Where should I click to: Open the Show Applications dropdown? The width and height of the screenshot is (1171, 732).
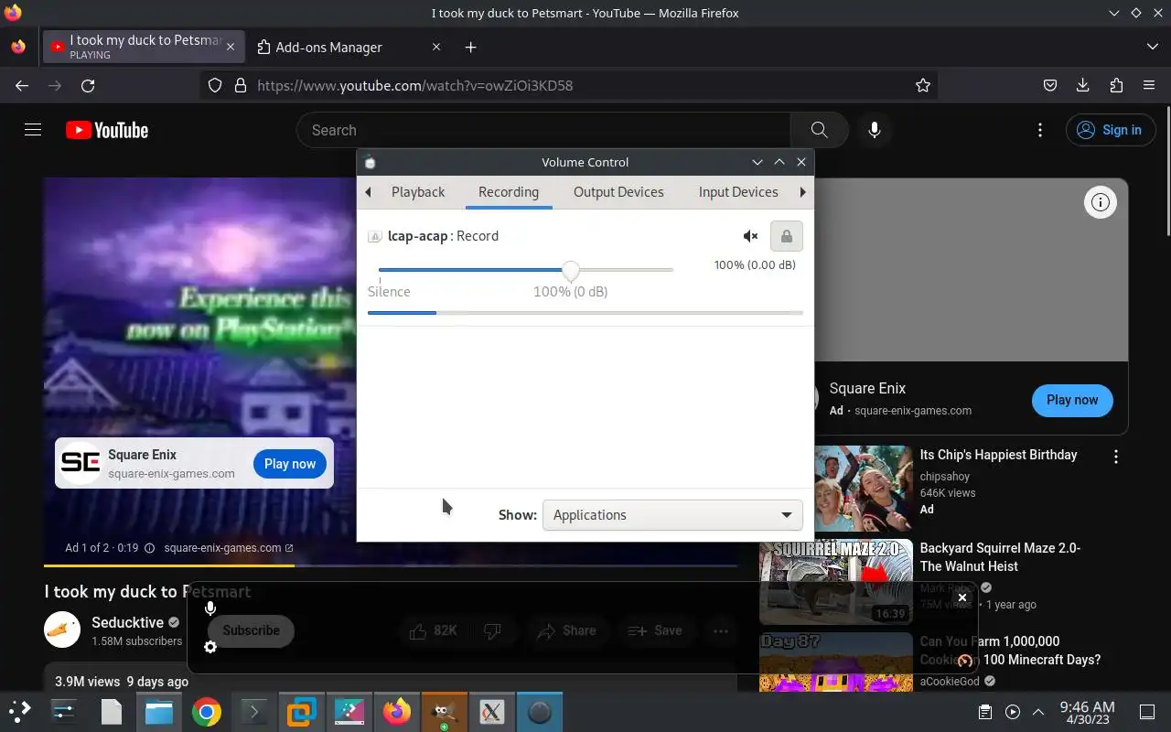click(672, 515)
